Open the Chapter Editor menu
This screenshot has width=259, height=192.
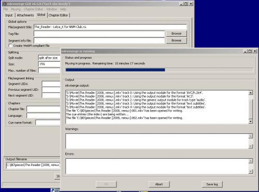[x=33, y=9]
